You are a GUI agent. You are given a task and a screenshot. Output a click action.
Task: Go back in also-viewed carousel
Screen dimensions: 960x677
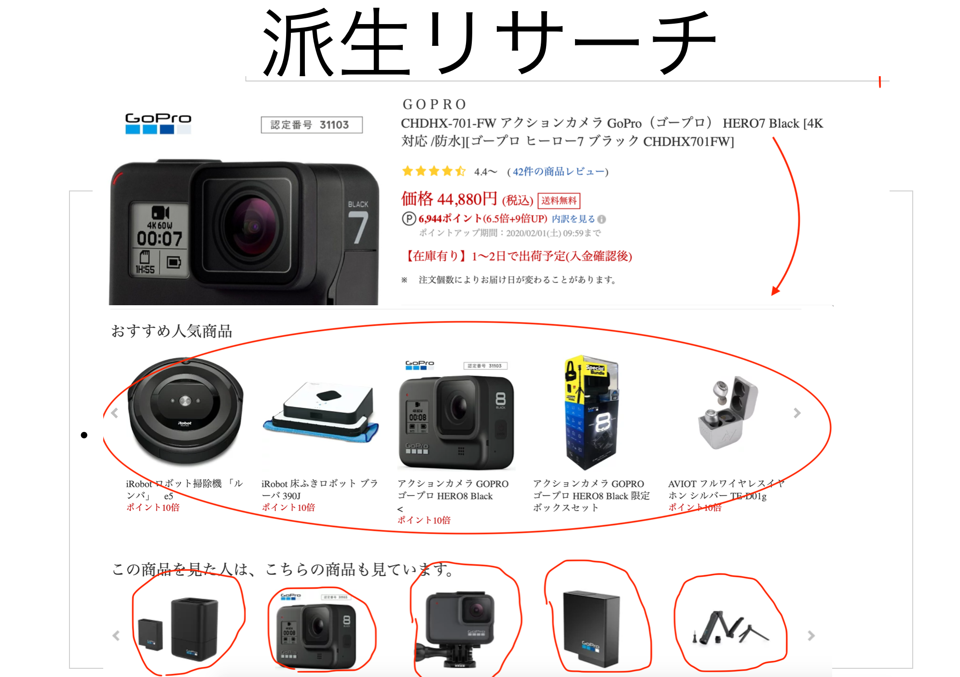(x=116, y=636)
